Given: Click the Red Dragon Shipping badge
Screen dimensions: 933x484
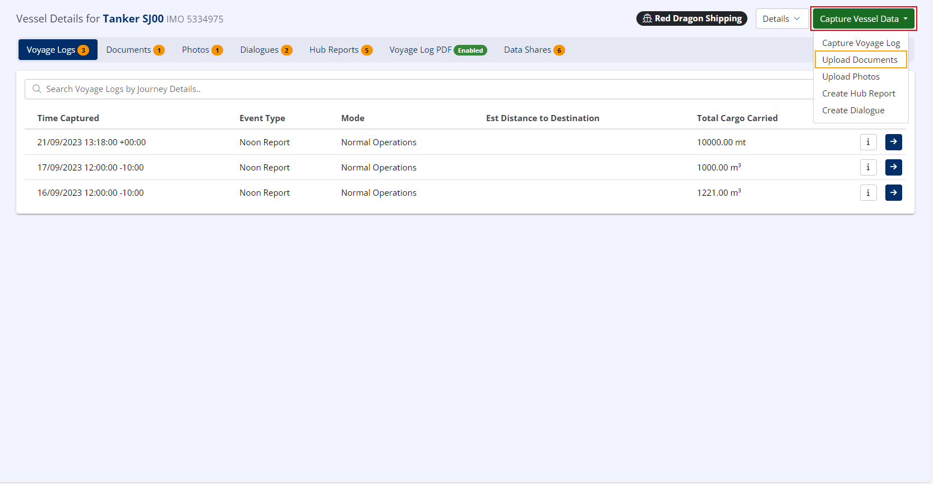Looking at the screenshot, I should tap(691, 19).
